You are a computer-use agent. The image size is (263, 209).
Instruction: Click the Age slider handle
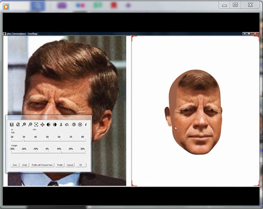[24, 141]
